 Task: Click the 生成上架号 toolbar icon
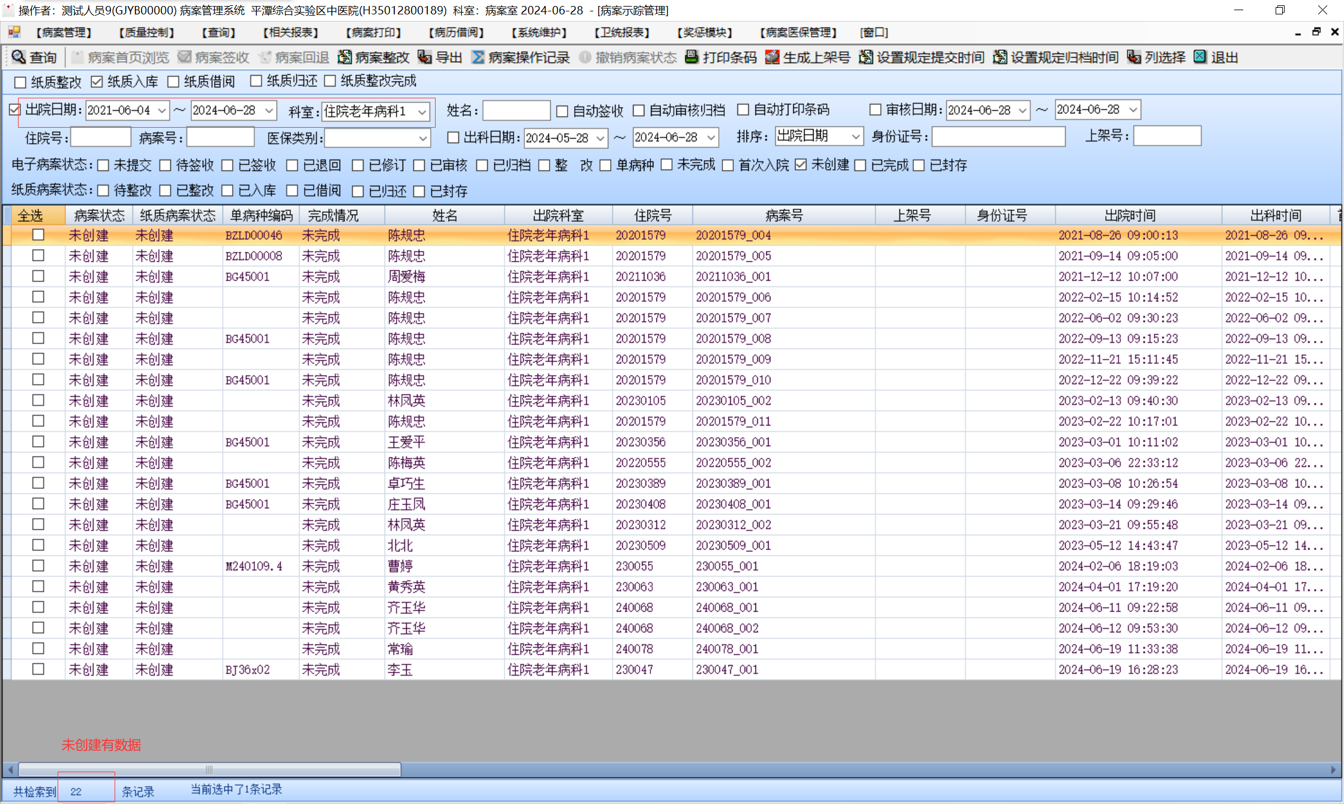click(x=772, y=57)
